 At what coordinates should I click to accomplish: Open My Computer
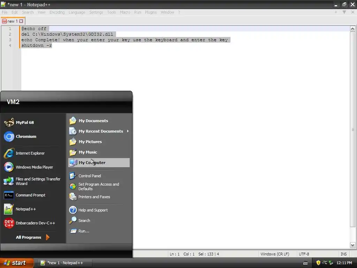click(x=99, y=163)
